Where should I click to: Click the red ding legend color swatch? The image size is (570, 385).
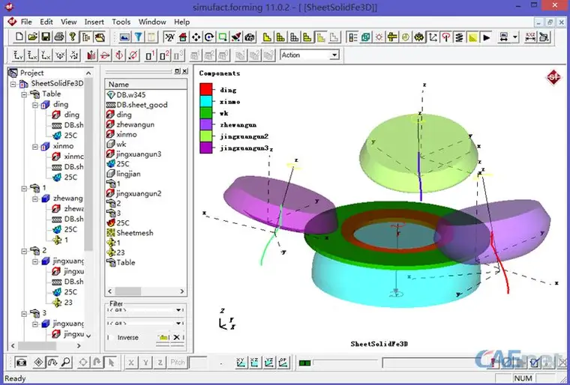point(206,89)
